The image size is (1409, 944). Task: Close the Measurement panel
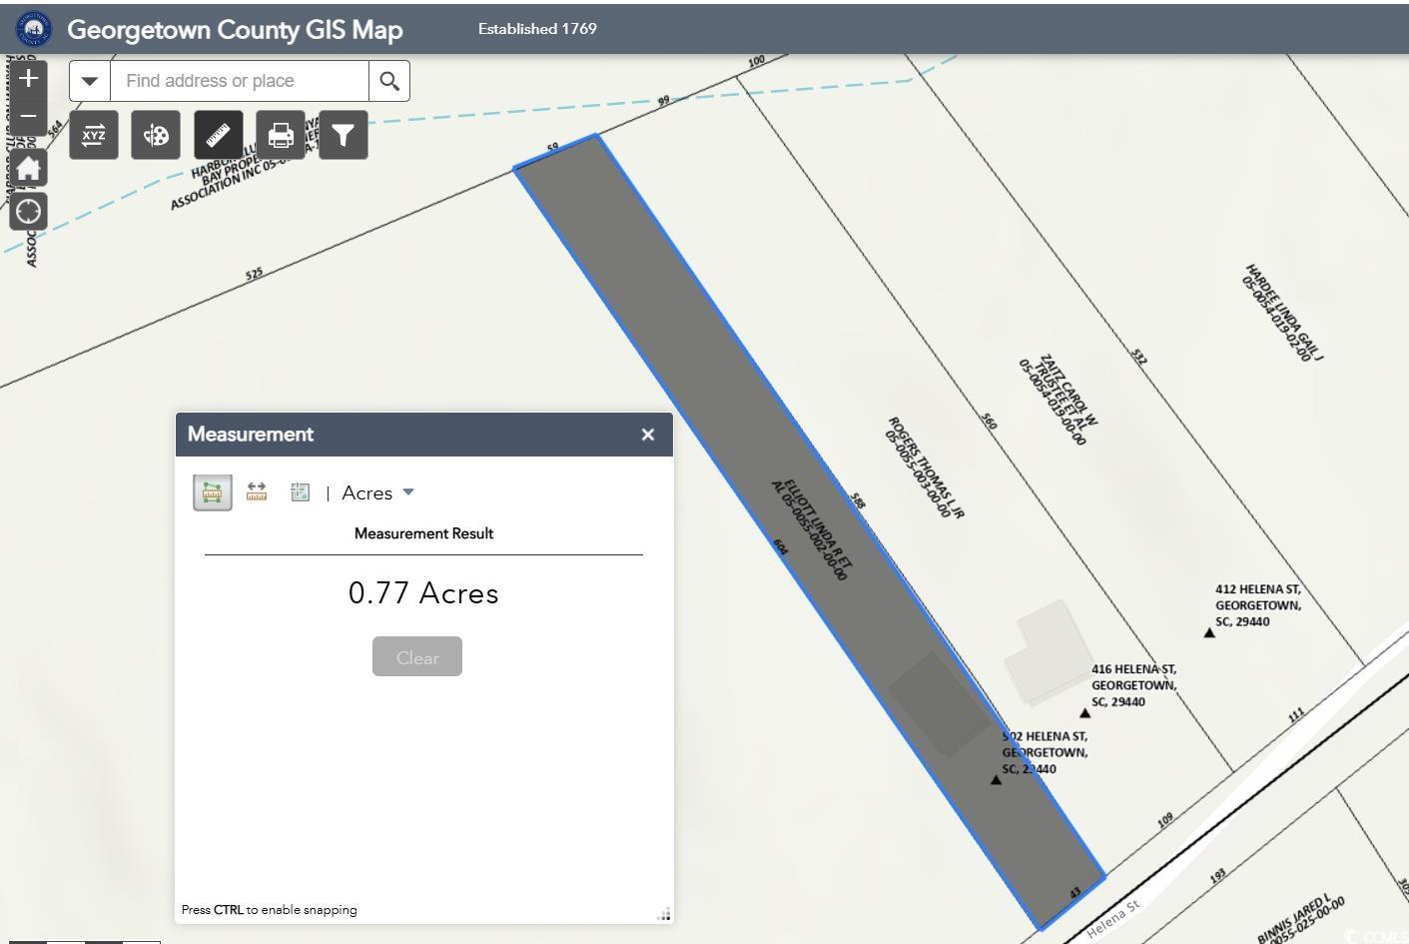[648, 435]
